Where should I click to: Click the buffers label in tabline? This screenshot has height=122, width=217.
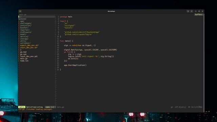[x=199, y=15]
